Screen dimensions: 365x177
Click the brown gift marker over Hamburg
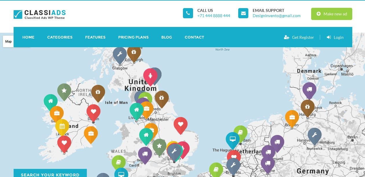(x=307, y=107)
